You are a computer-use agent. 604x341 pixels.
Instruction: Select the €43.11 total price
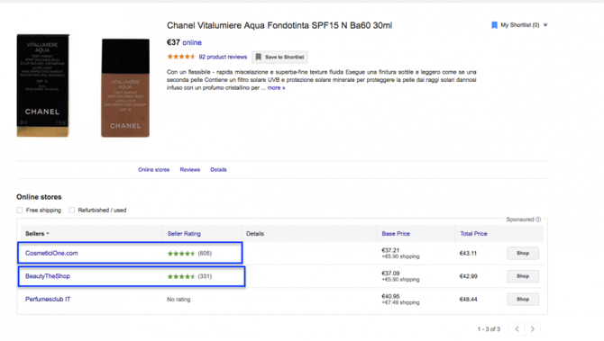[468, 254]
